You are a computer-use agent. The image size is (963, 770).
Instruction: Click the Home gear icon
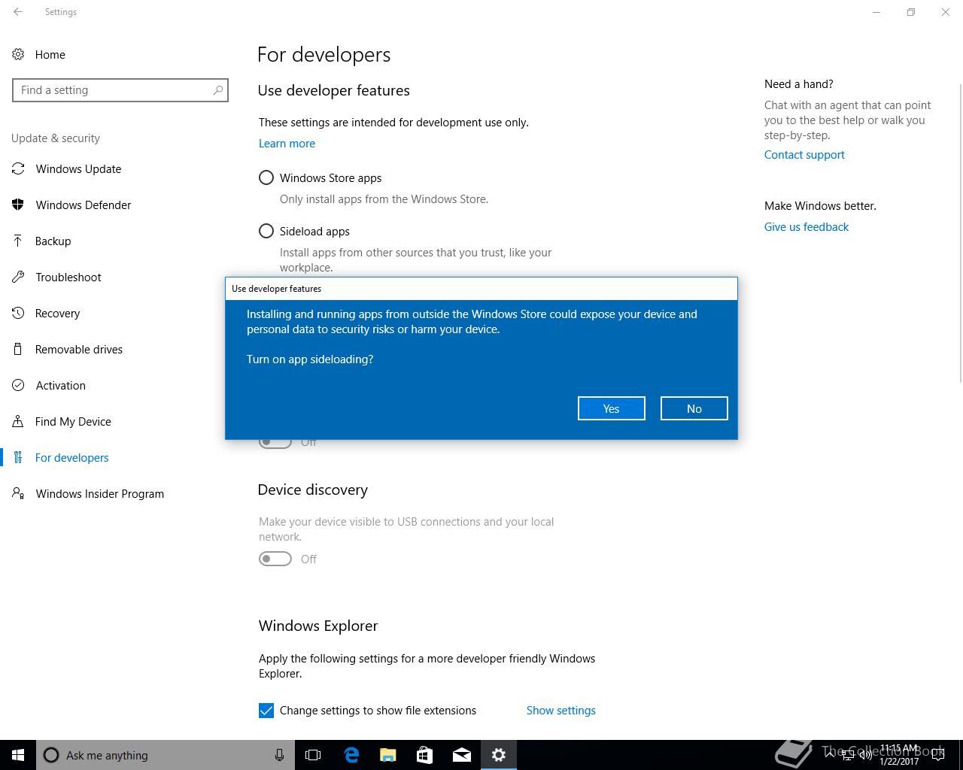pyautogui.click(x=18, y=54)
